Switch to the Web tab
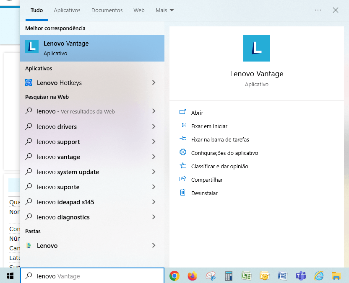 tap(139, 10)
